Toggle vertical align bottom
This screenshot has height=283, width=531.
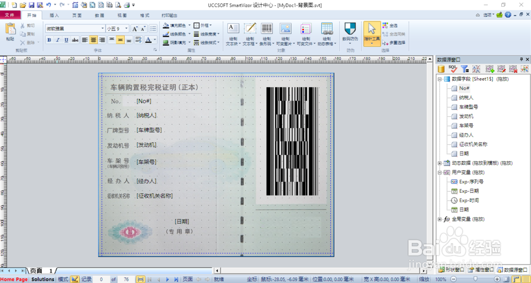pos(129,40)
